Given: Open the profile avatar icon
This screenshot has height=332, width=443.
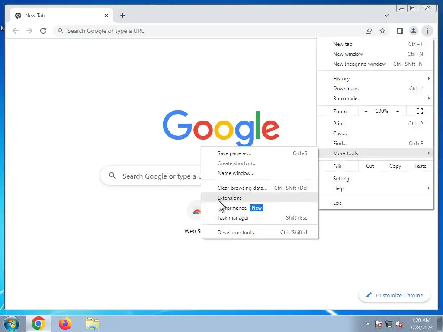Looking at the screenshot, I should pos(413,31).
